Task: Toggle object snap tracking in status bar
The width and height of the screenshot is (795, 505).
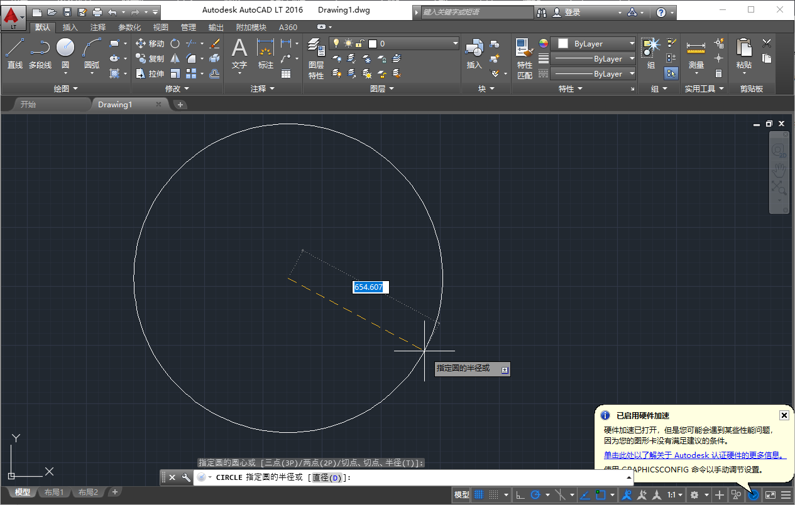Action: coord(585,494)
